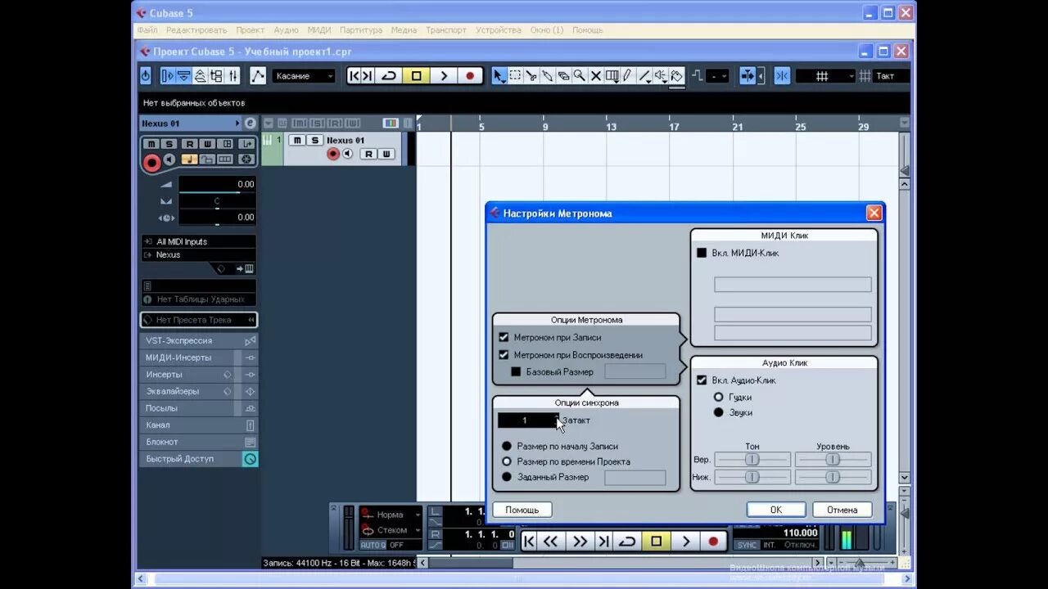Select the Line tool
Viewport: 1048px width, 589px height.
pos(644,76)
